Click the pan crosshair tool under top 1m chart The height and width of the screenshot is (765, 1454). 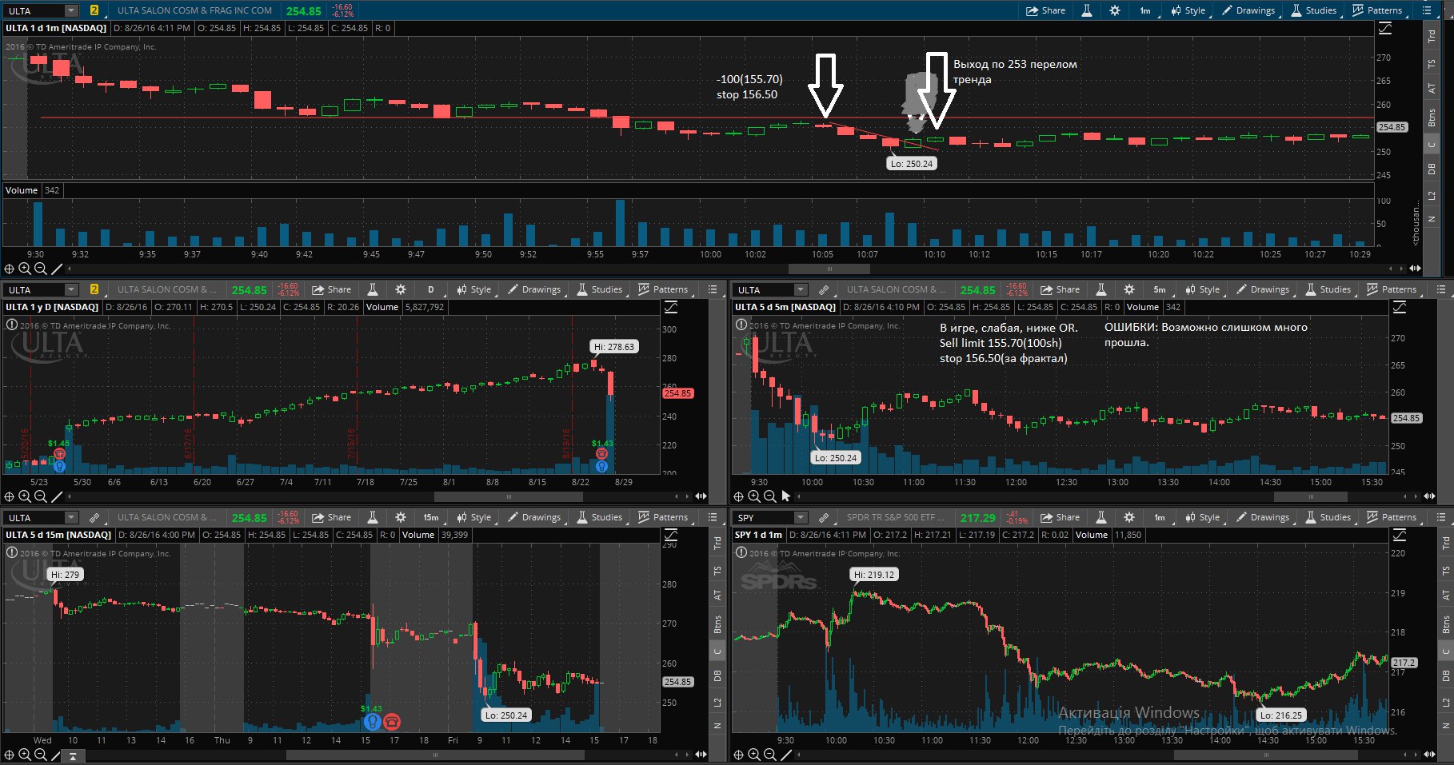point(10,269)
